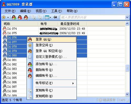Viewport: 131px width, 104px height.
Task: Open the dropdown arrow beside star icon
Action: coord(8,17)
